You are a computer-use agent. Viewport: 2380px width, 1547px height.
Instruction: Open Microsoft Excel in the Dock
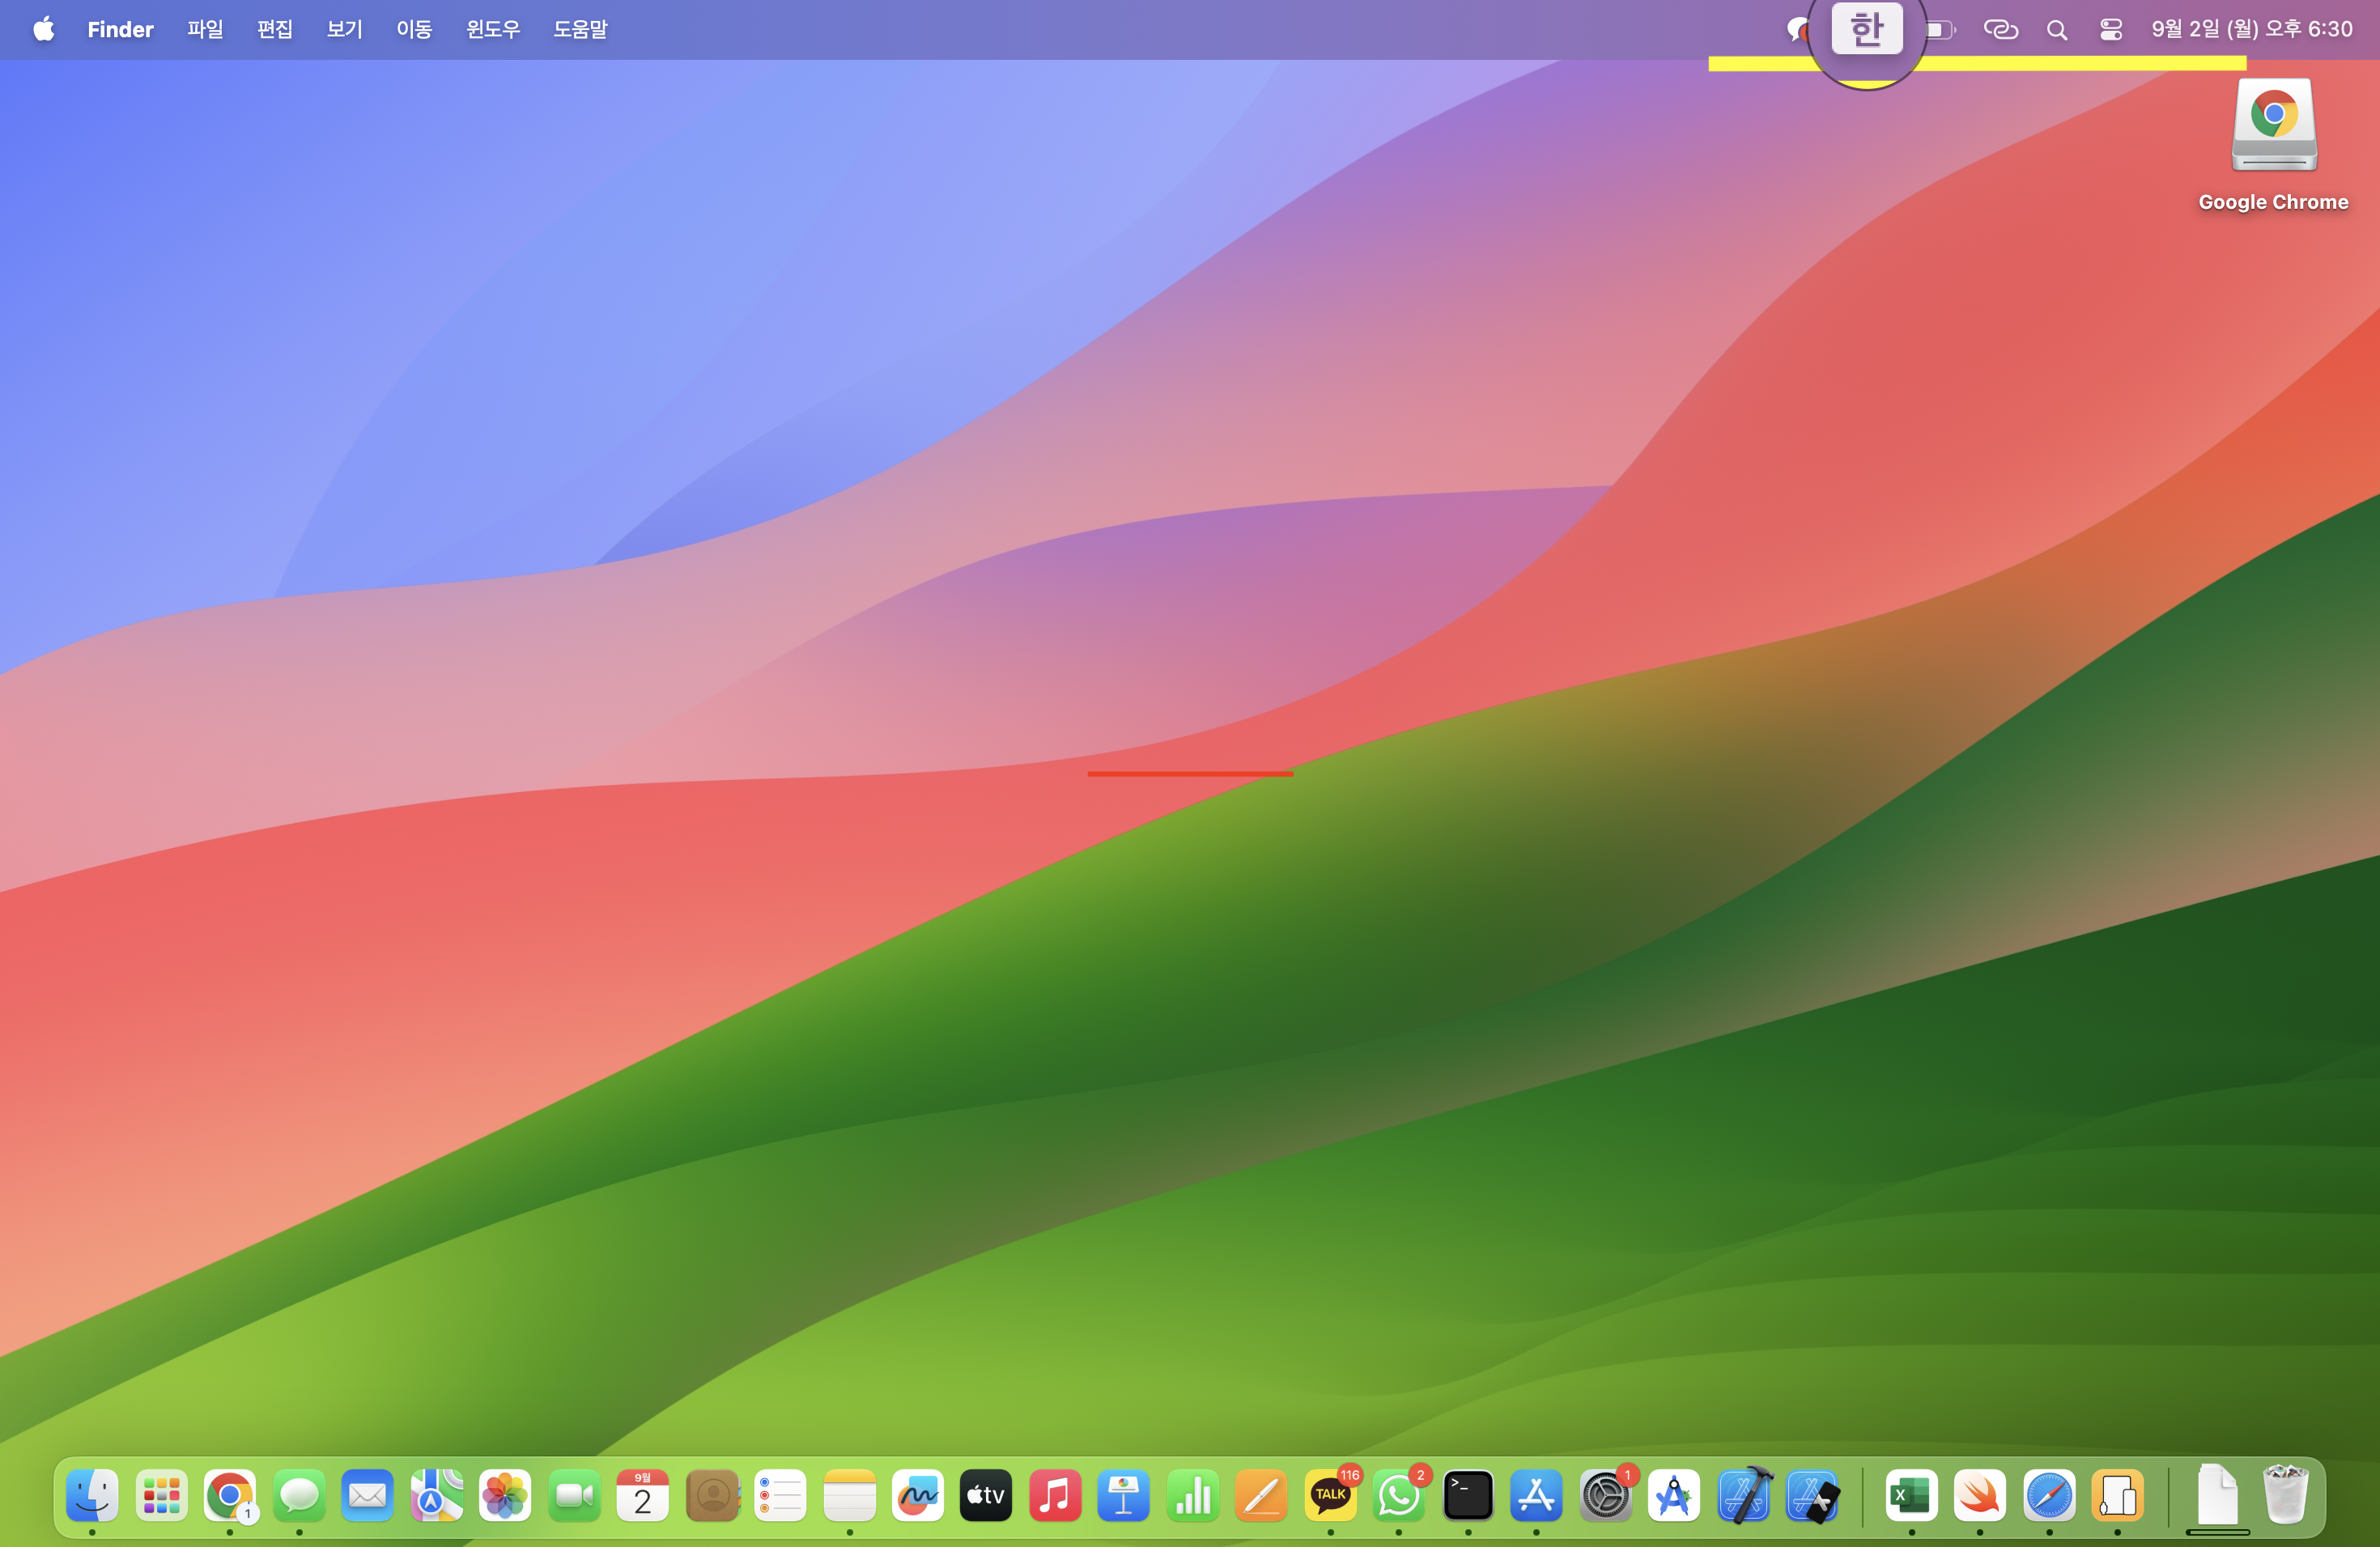coord(1911,1496)
